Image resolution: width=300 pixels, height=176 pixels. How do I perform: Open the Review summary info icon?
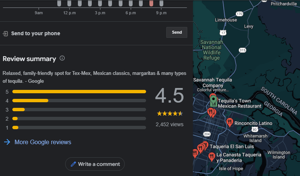62,58
